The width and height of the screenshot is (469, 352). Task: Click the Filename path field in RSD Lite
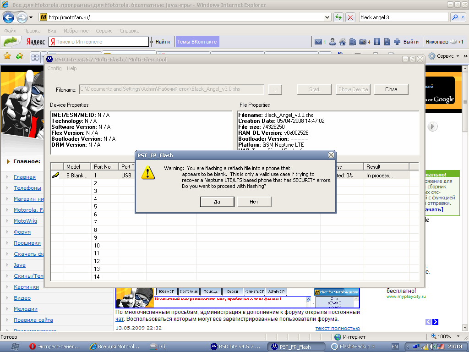(x=171, y=89)
